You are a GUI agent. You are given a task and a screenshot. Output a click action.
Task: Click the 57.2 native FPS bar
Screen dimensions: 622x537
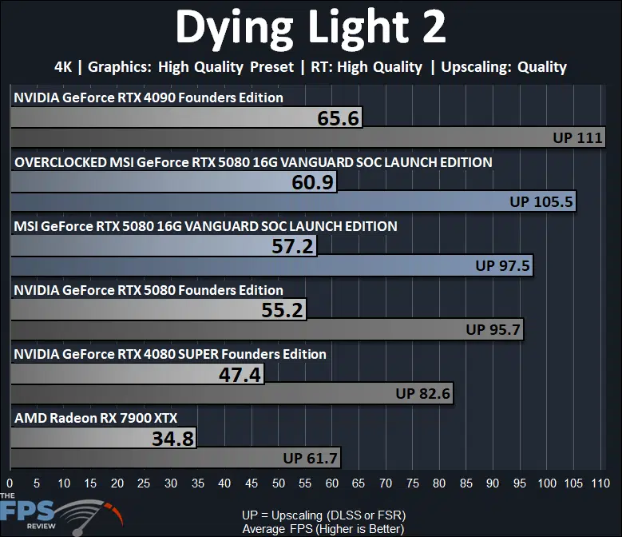point(164,245)
